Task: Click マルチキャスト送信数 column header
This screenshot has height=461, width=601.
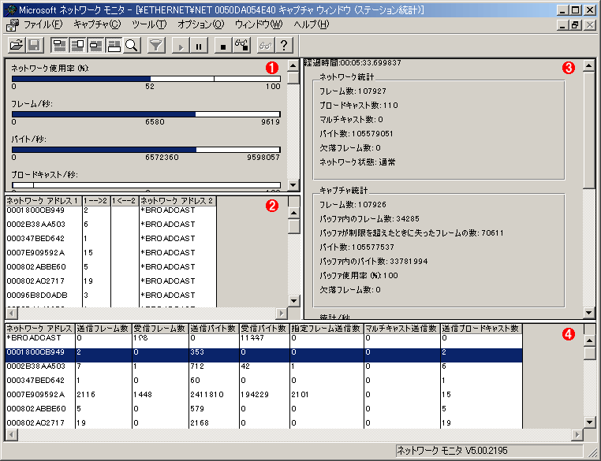Action: (x=402, y=329)
